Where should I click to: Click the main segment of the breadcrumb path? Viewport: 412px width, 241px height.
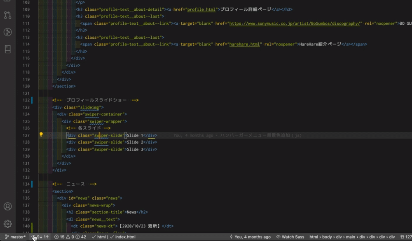tap(350, 237)
